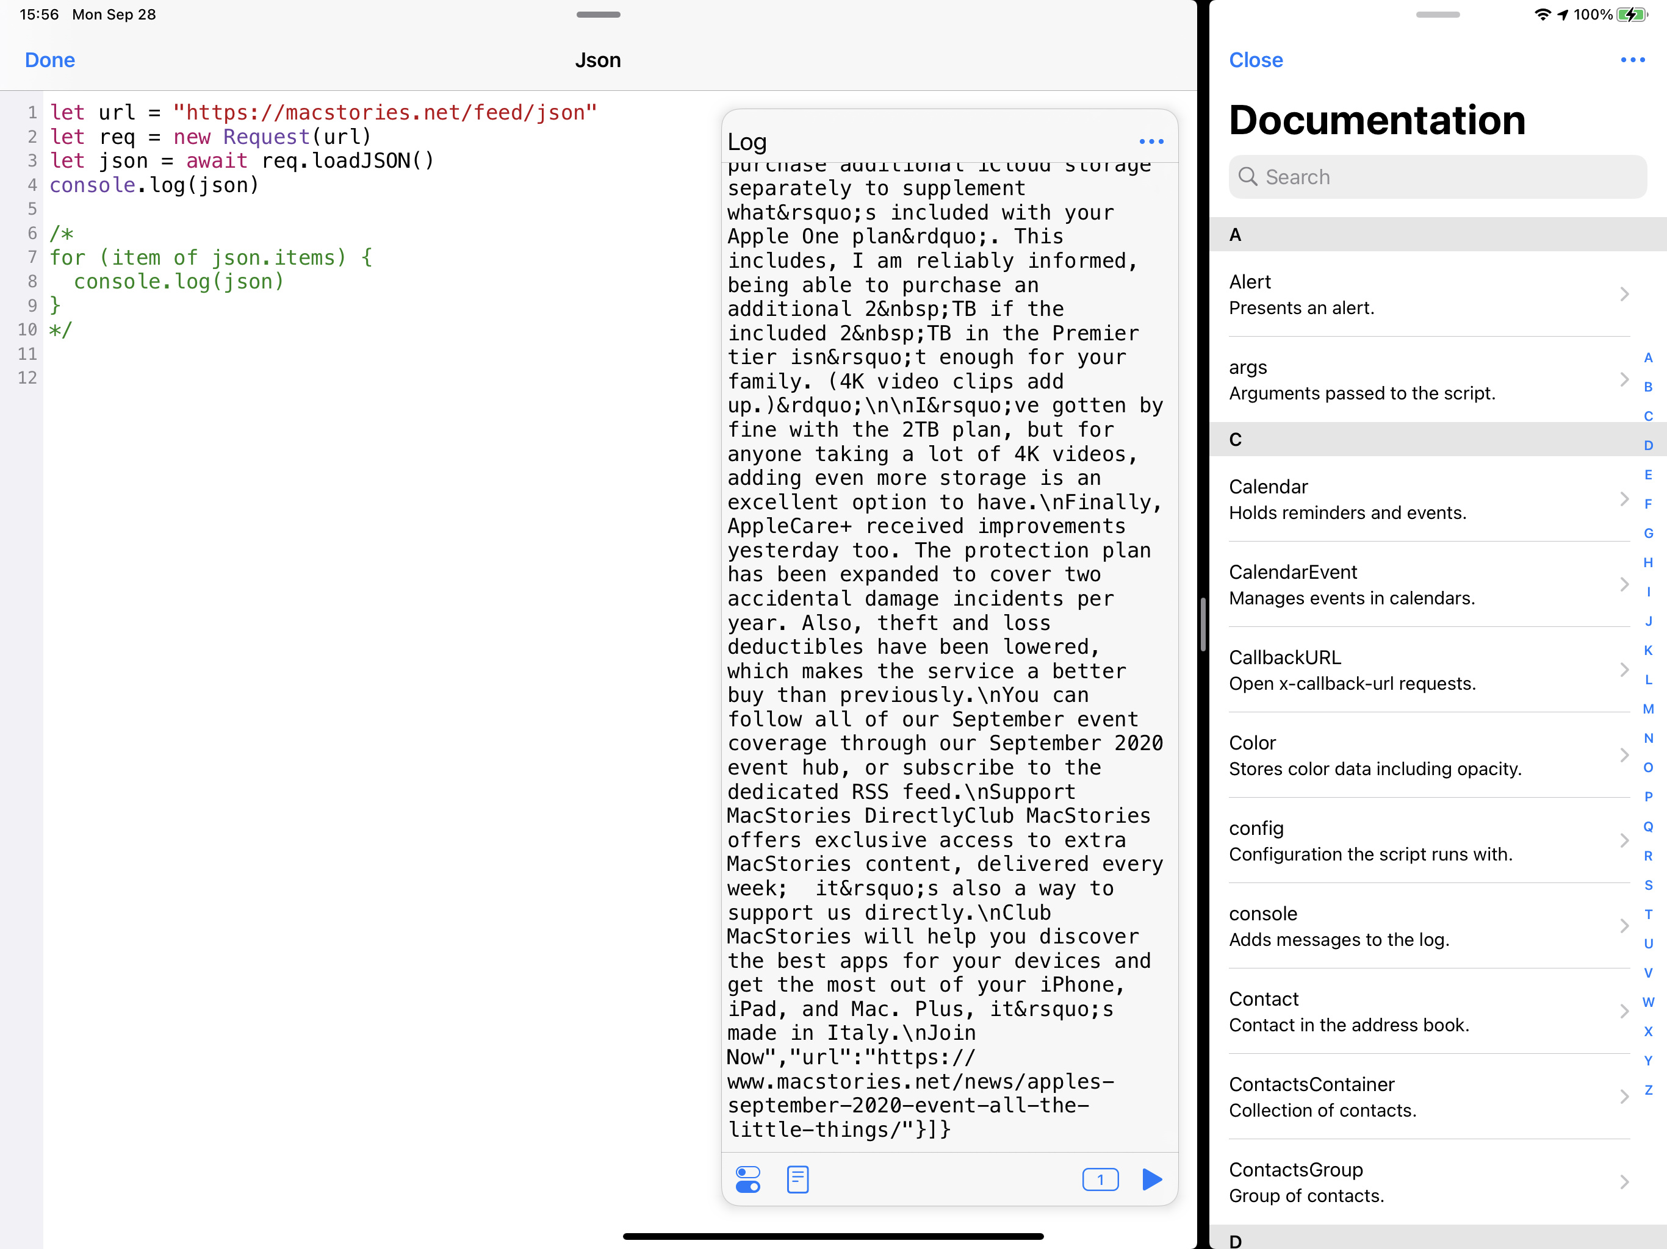Expand the console row chevron
This screenshot has width=1667, height=1249.
click(x=1624, y=926)
